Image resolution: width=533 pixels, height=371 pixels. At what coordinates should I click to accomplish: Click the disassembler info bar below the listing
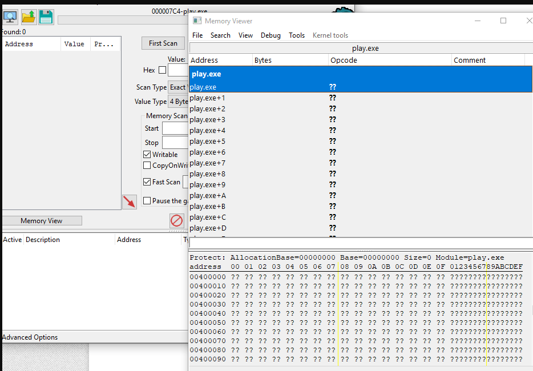(x=361, y=243)
